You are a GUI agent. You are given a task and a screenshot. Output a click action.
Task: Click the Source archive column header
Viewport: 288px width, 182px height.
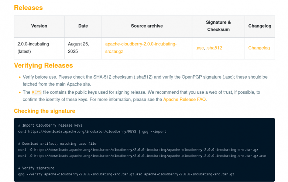click(147, 26)
